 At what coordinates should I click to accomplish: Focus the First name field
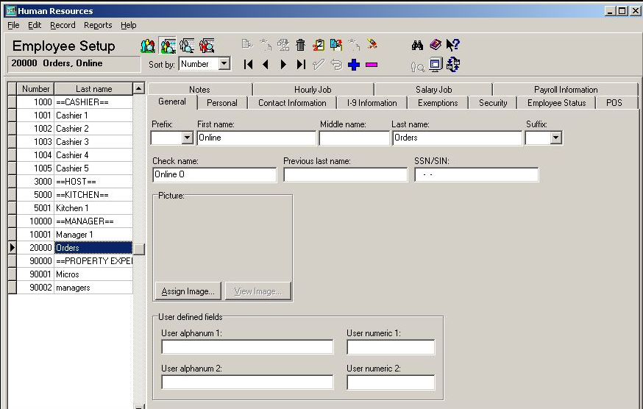pos(256,138)
